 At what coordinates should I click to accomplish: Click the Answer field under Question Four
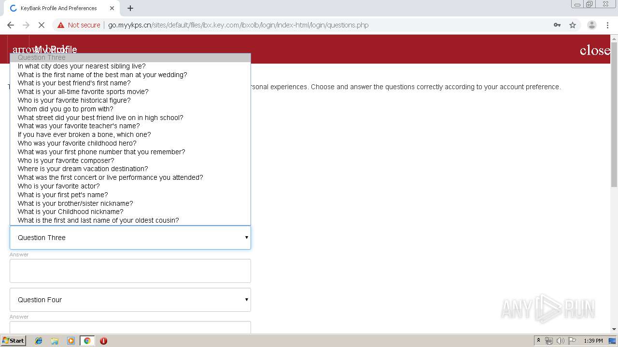[x=130, y=327]
